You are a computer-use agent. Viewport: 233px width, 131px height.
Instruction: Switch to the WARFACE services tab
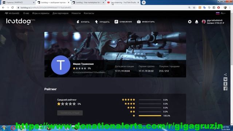[18, 3]
